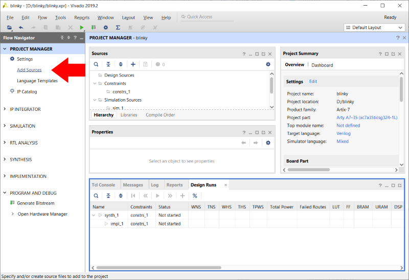The width and height of the screenshot is (409, 280).
Task: Select impl_1 row in Design Runs
Action: (247, 224)
